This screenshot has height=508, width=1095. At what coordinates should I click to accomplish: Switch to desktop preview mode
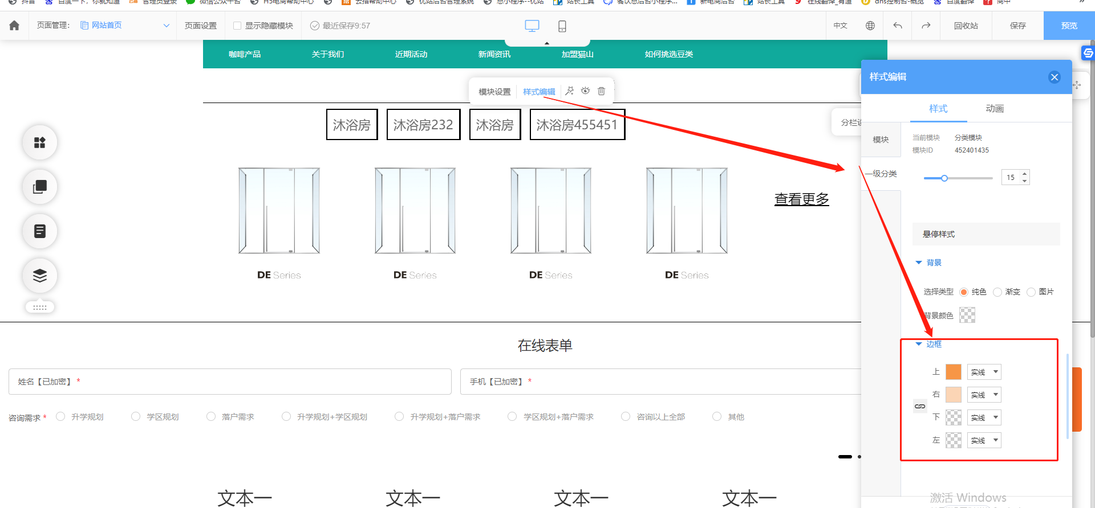click(532, 26)
